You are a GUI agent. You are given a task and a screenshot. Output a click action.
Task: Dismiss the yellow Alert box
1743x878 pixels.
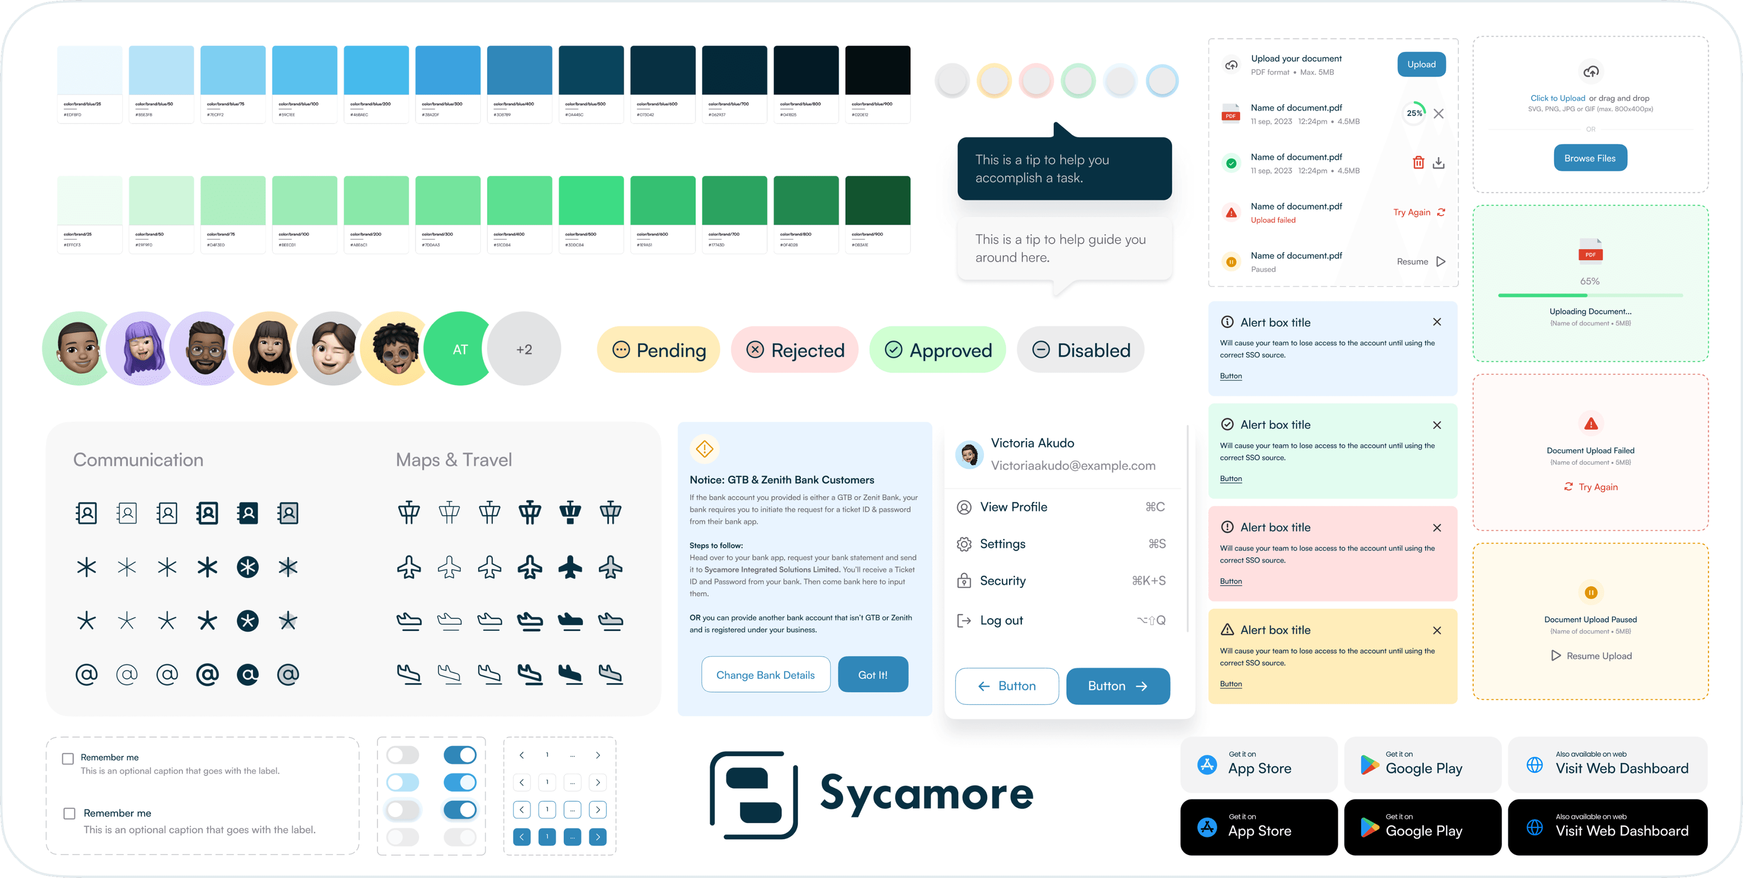tap(1437, 630)
